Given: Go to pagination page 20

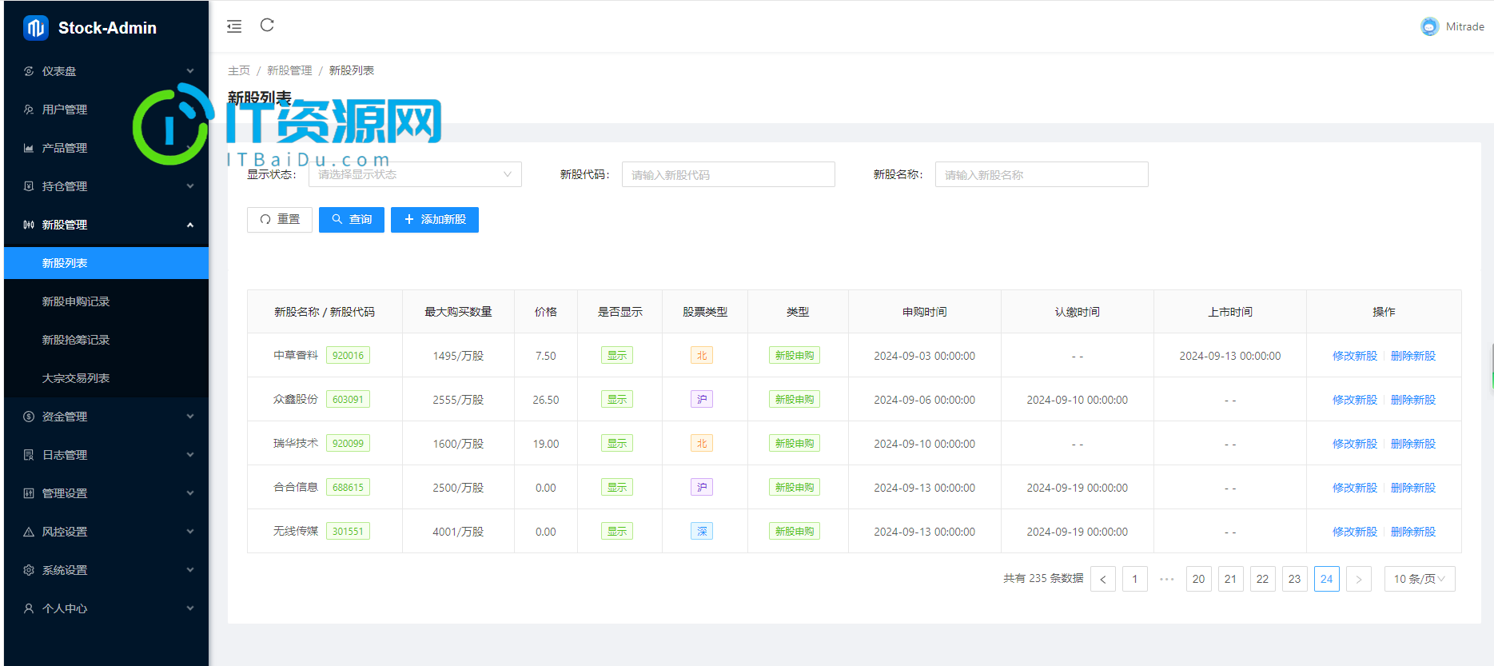Looking at the screenshot, I should (1199, 579).
